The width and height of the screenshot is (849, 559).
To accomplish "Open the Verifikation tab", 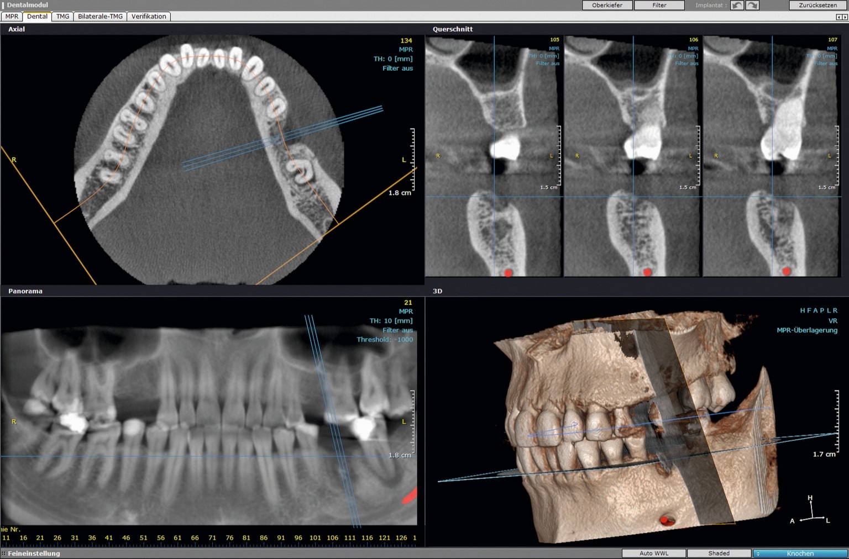I will pyautogui.click(x=149, y=17).
